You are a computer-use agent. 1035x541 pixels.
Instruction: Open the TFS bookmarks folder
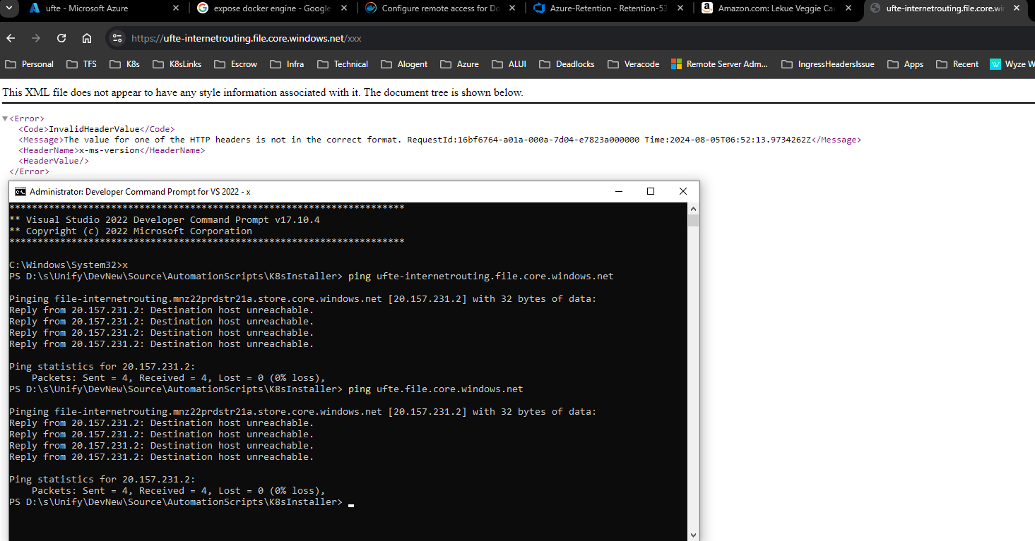[x=81, y=64]
